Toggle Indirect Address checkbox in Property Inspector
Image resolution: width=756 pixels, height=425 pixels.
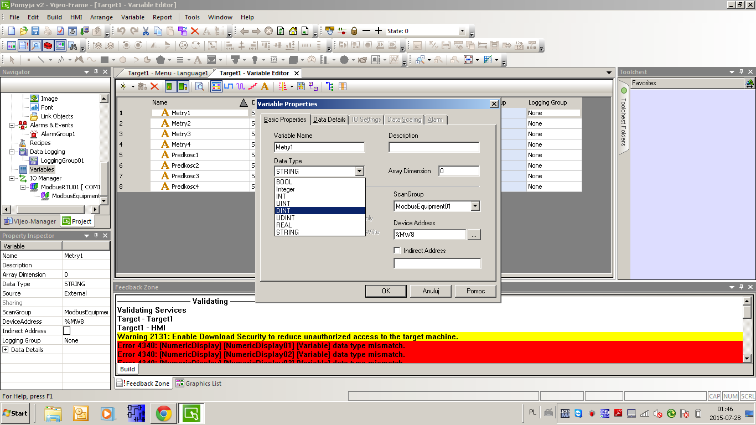pos(67,331)
